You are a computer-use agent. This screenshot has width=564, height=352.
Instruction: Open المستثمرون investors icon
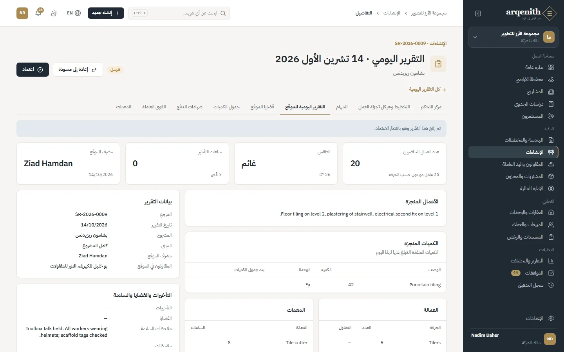[x=551, y=116]
